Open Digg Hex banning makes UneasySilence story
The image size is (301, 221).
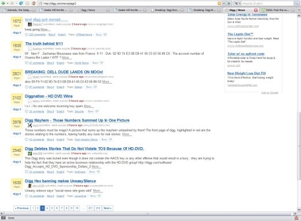(60, 181)
